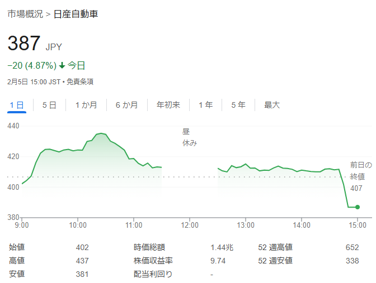This screenshot has height=283, width=376.
Task: Click the 12:00 time axis label
Action: click(x=190, y=225)
